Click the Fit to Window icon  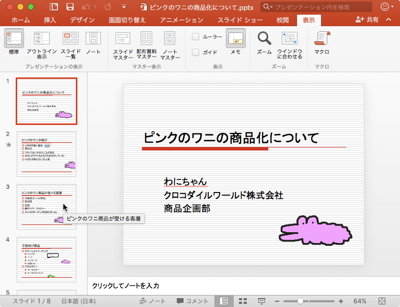(290, 39)
